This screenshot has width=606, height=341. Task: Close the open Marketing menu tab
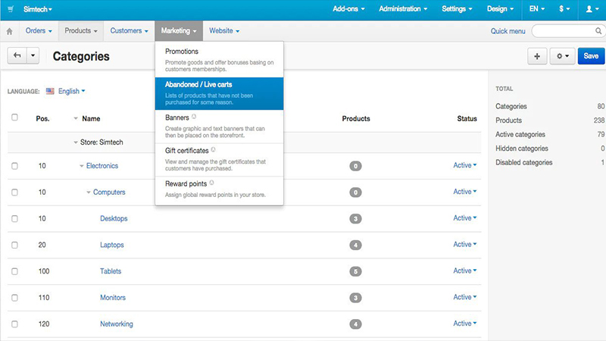pos(179,30)
